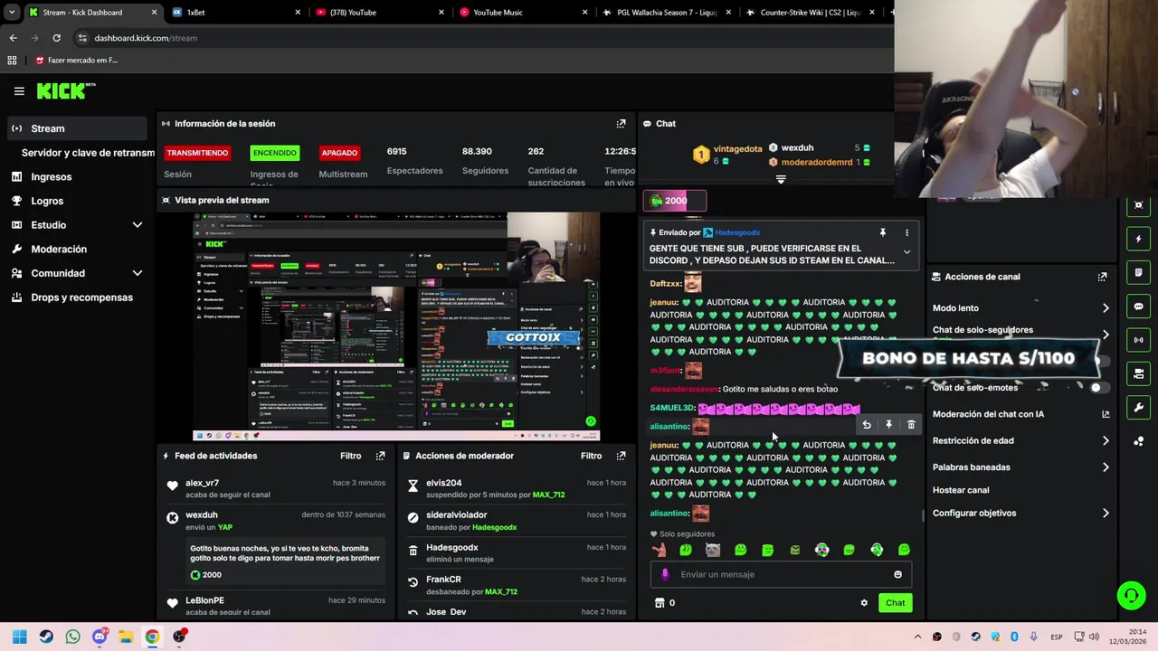Click the stream preview thumbnail
Screen dimensions: 1158x651
pos(396,326)
